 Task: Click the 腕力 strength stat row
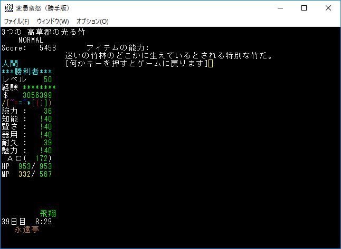tap(26, 111)
